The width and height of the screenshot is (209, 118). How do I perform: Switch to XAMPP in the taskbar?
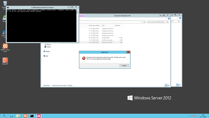tap(25, 116)
